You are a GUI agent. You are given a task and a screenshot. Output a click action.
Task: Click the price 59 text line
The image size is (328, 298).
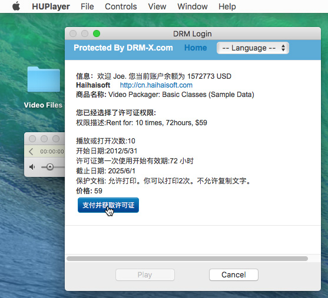pos(89,191)
